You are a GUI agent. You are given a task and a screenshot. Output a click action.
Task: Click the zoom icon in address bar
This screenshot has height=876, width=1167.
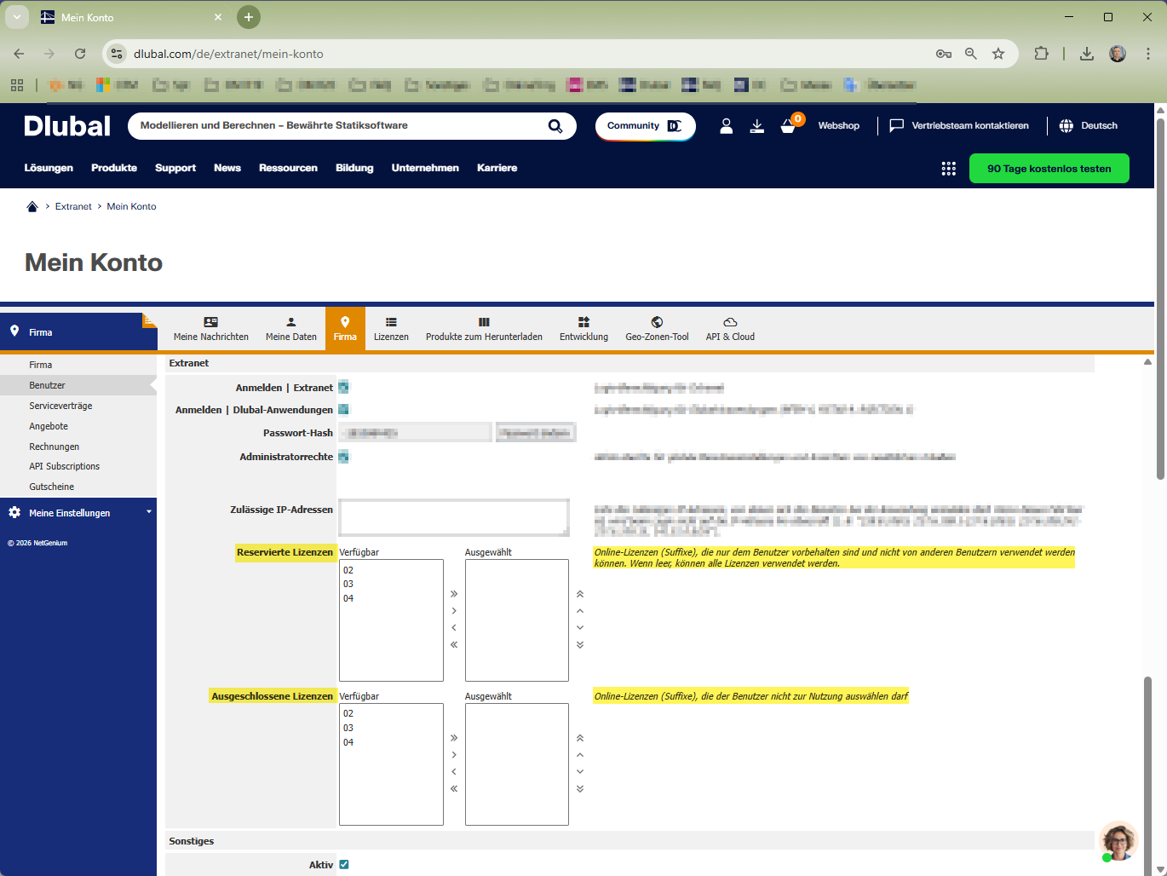pyautogui.click(x=971, y=54)
